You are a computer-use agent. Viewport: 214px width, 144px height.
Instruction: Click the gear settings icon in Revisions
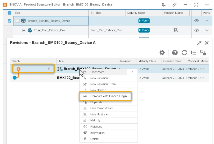tap(162, 53)
